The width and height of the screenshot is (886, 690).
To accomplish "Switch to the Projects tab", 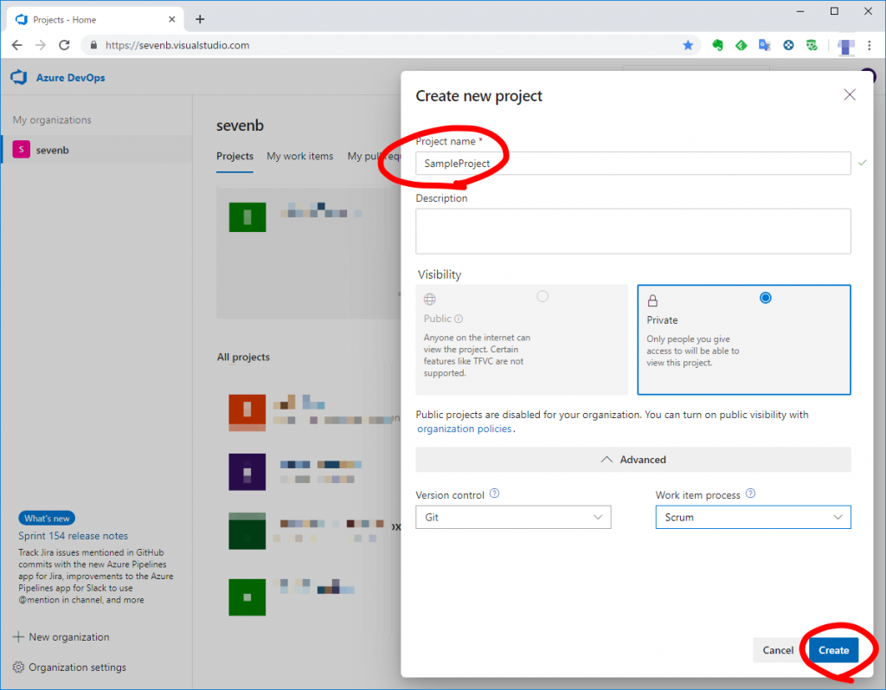I will tap(235, 156).
